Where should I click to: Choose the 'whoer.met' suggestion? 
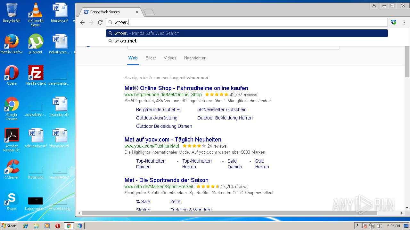click(x=247, y=41)
